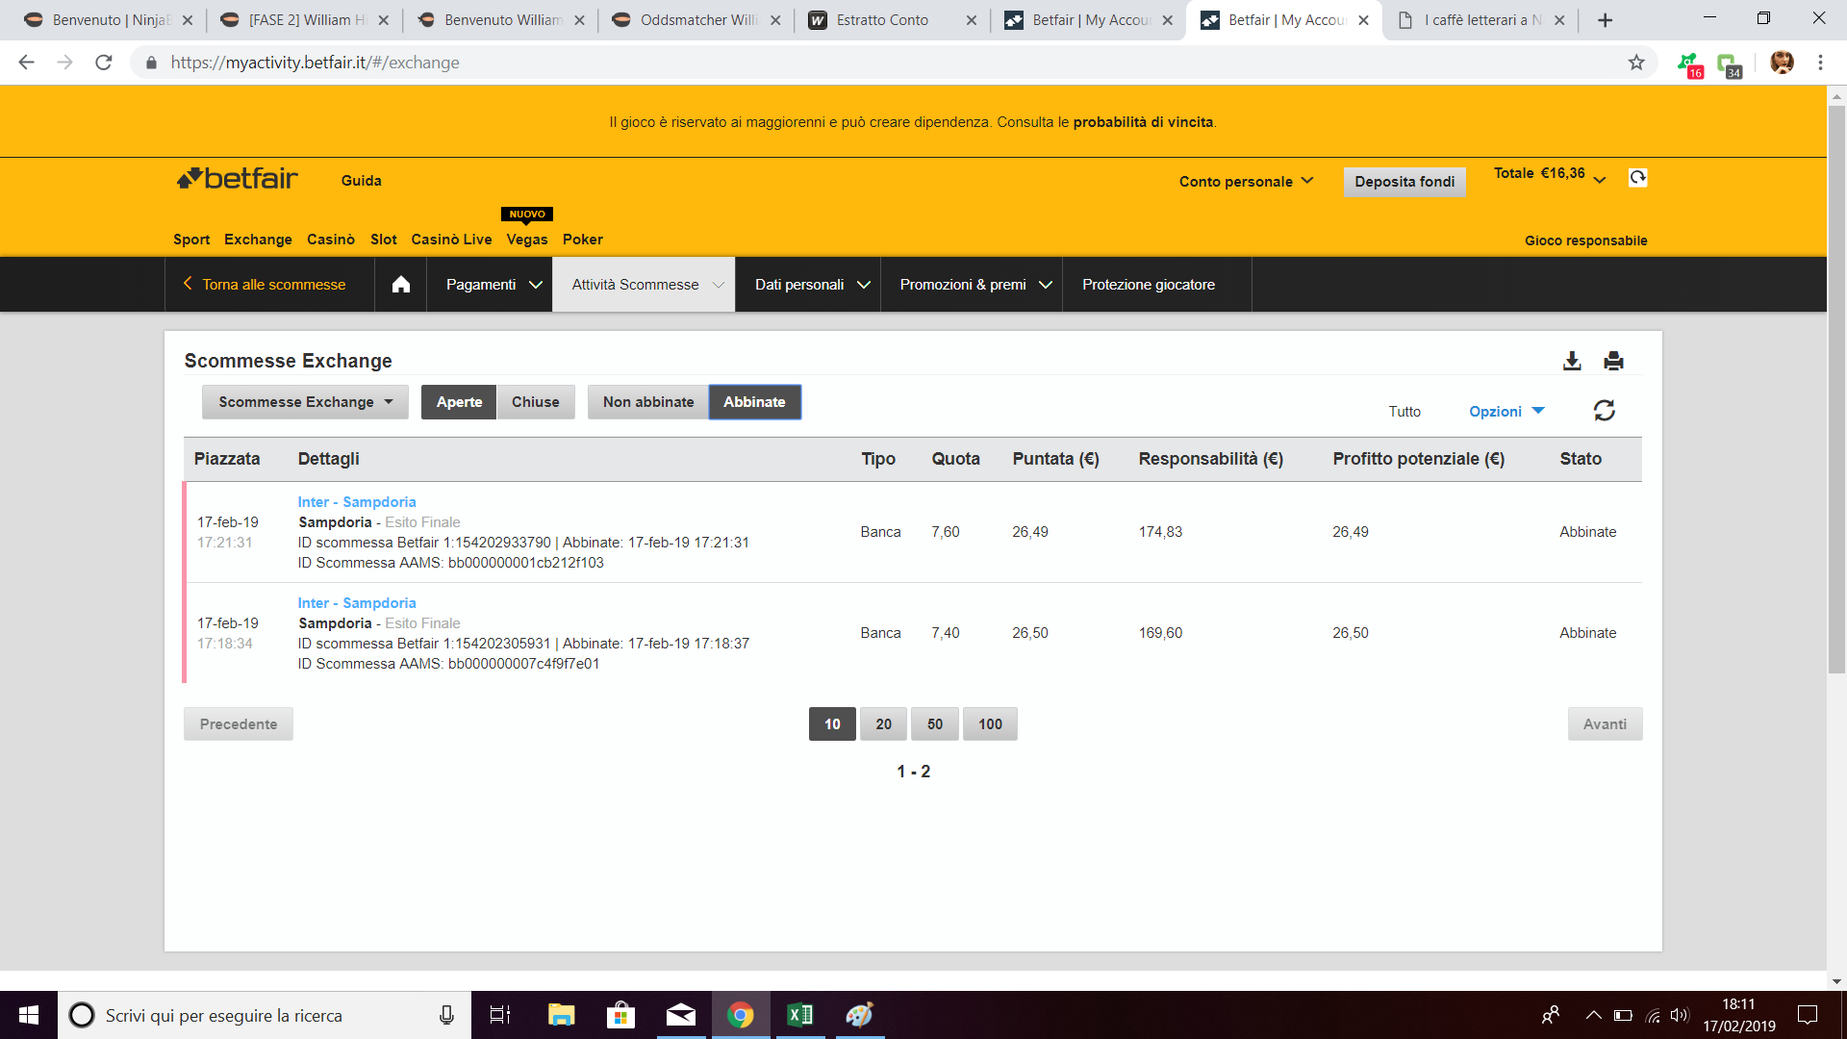Open Poker section
The height and width of the screenshot is (1039, 1847).
tap(583, 240)
